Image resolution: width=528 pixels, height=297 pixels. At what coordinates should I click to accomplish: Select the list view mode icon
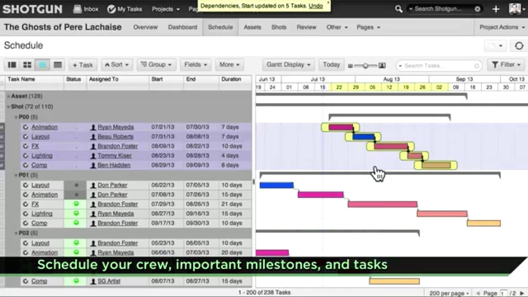[42, 65]
